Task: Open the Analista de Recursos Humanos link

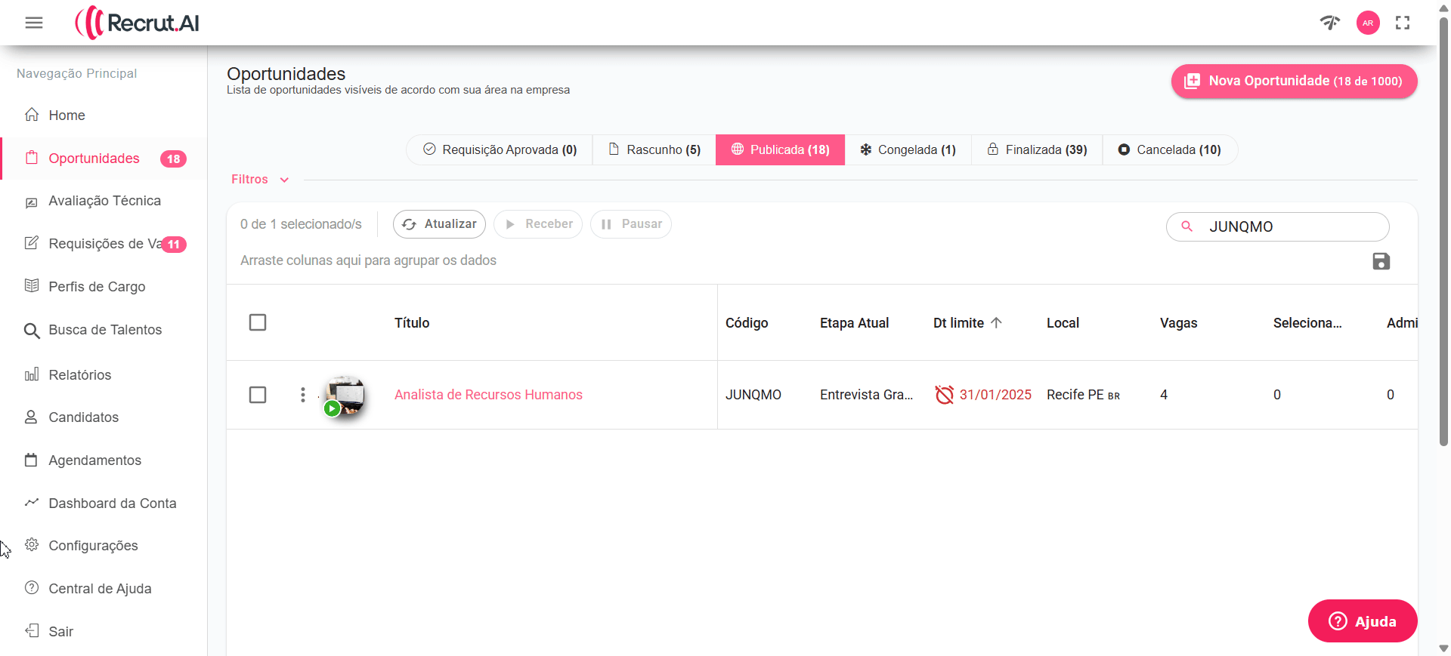Action: click(x=488, y=395)
